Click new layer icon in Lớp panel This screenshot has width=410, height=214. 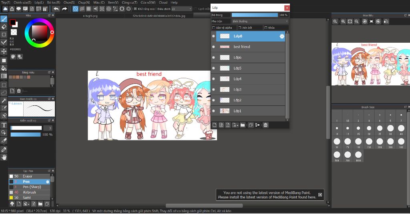[215, 125]
